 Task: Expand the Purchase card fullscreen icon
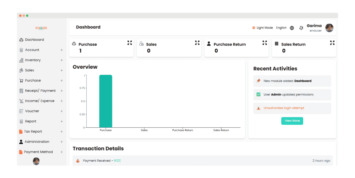[129, 43]
